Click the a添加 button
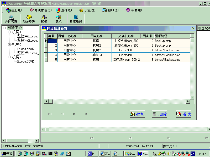Image resolution: width=210 pixels, height=157 pixels. click(137, 114)
